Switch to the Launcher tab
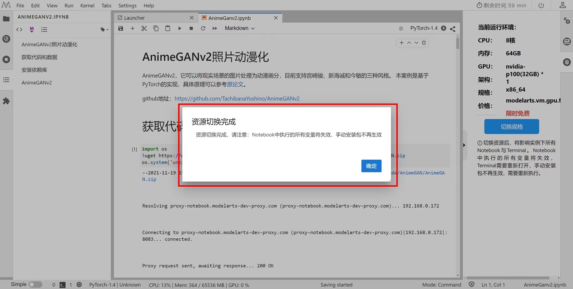Viewport: 573px width, 289px height. click(134, 18)
